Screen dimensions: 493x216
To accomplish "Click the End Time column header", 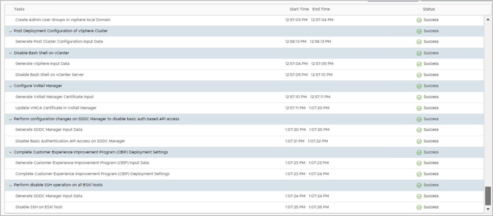I will (x=321, y=9).
